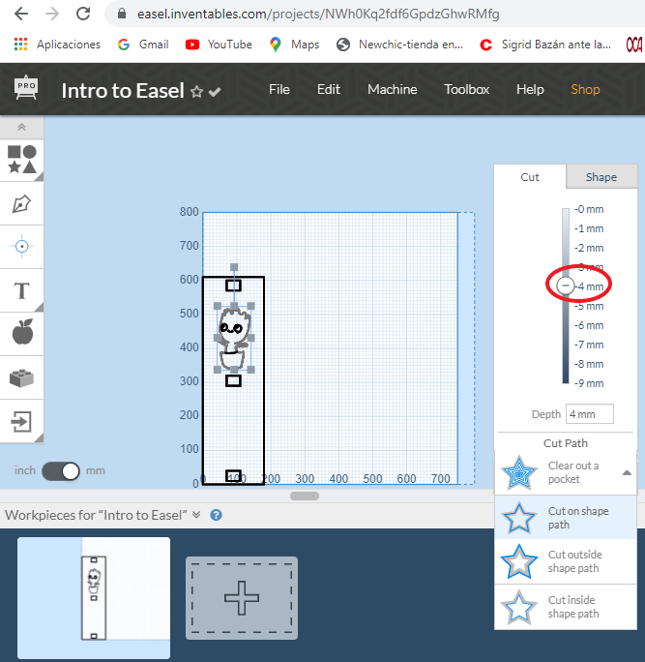Toggle the inch/mm unit switch

[61, 470]
